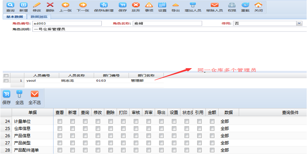
Task: Open the 权限 permissions icon
Action: click(232, 5)
